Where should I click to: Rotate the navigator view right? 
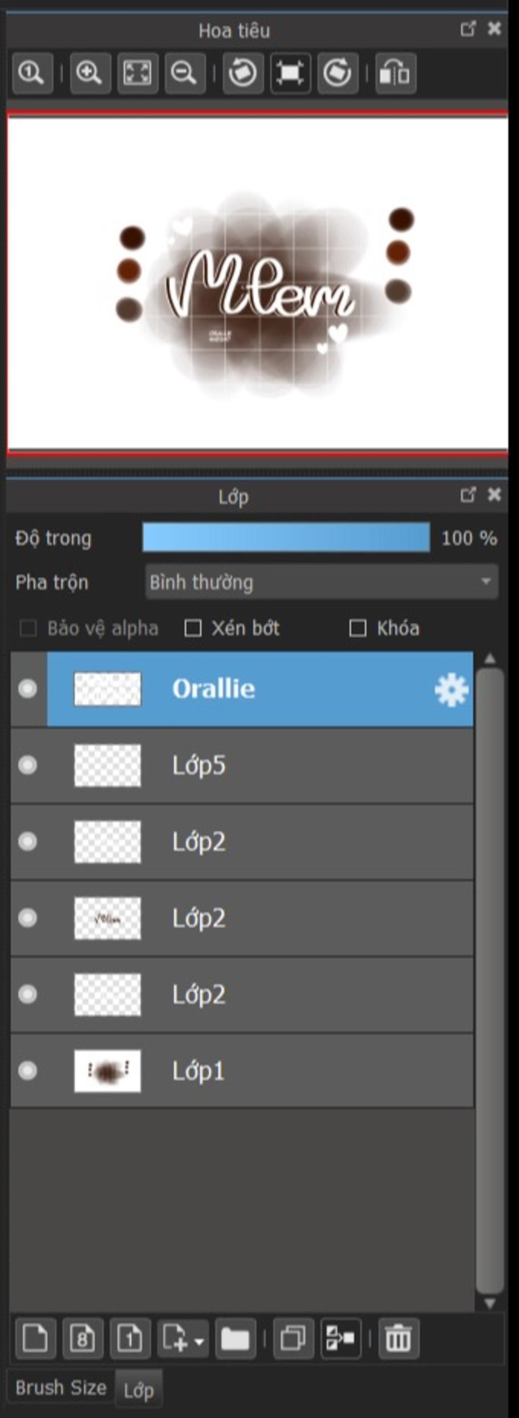click(x=337, y=73)
